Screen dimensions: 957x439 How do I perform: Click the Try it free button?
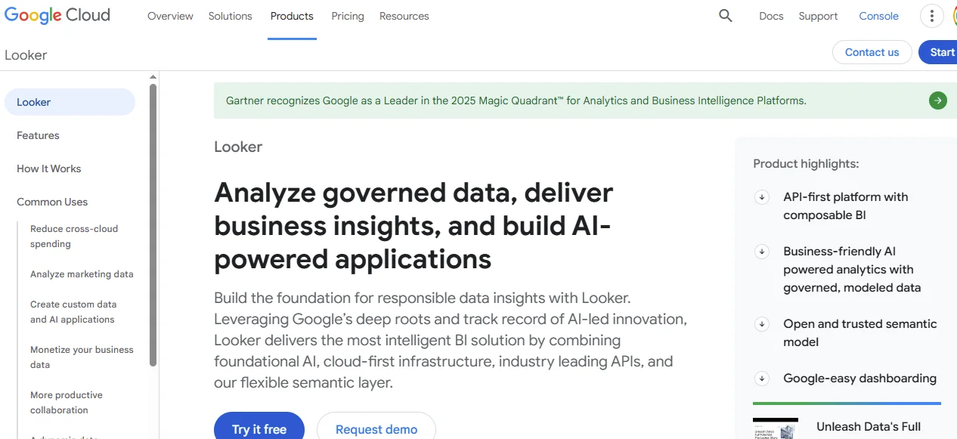259,428
